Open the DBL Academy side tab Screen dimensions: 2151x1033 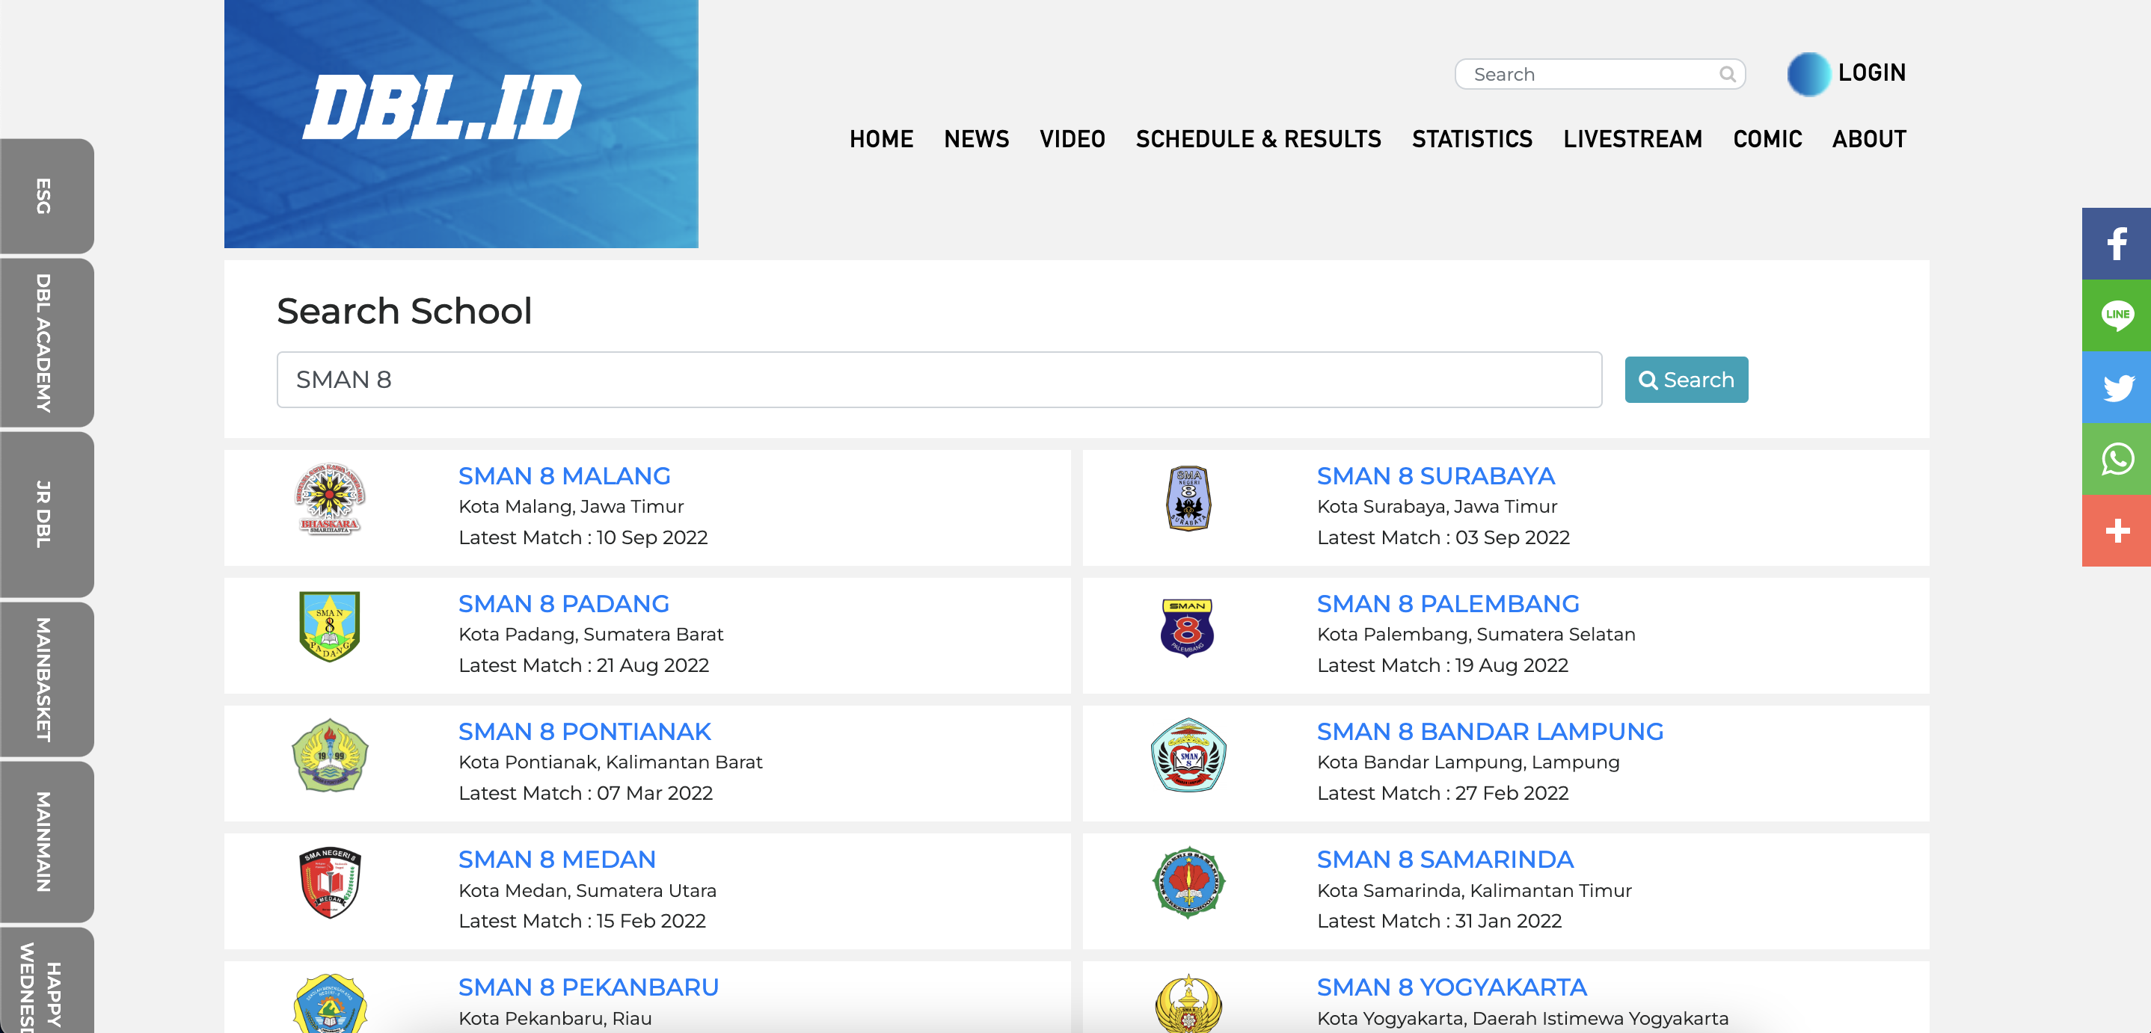45,343
